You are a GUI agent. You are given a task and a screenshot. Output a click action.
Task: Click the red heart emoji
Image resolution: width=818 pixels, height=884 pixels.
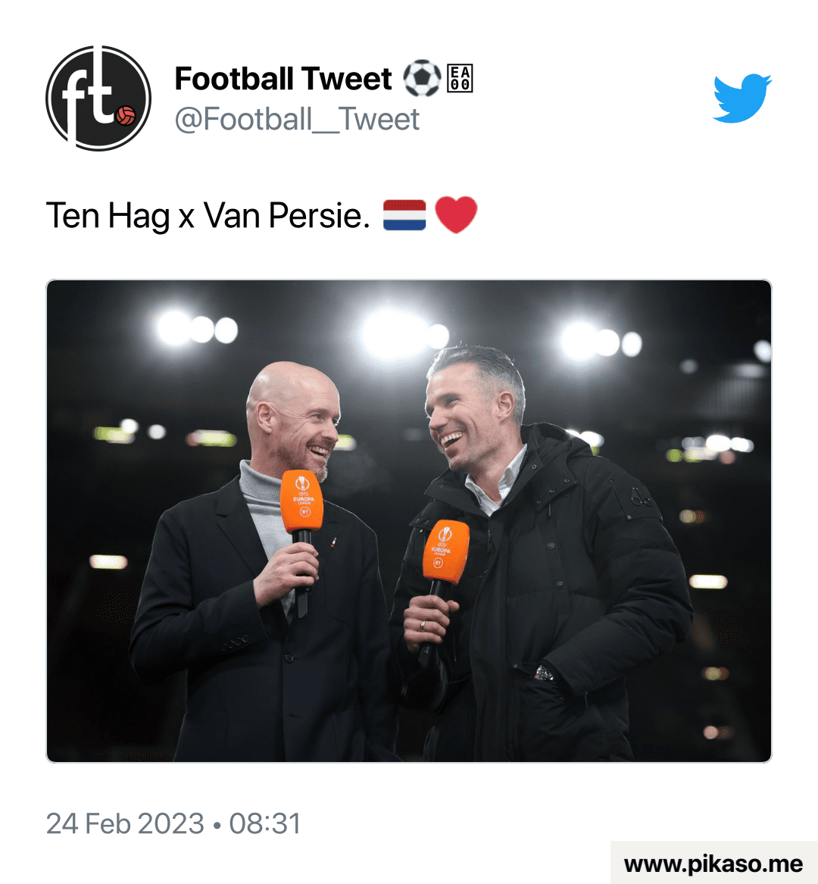click(456, 215)
